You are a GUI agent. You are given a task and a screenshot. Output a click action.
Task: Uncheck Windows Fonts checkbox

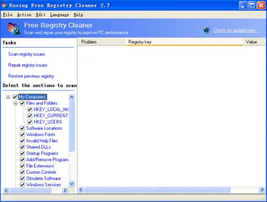23,134
